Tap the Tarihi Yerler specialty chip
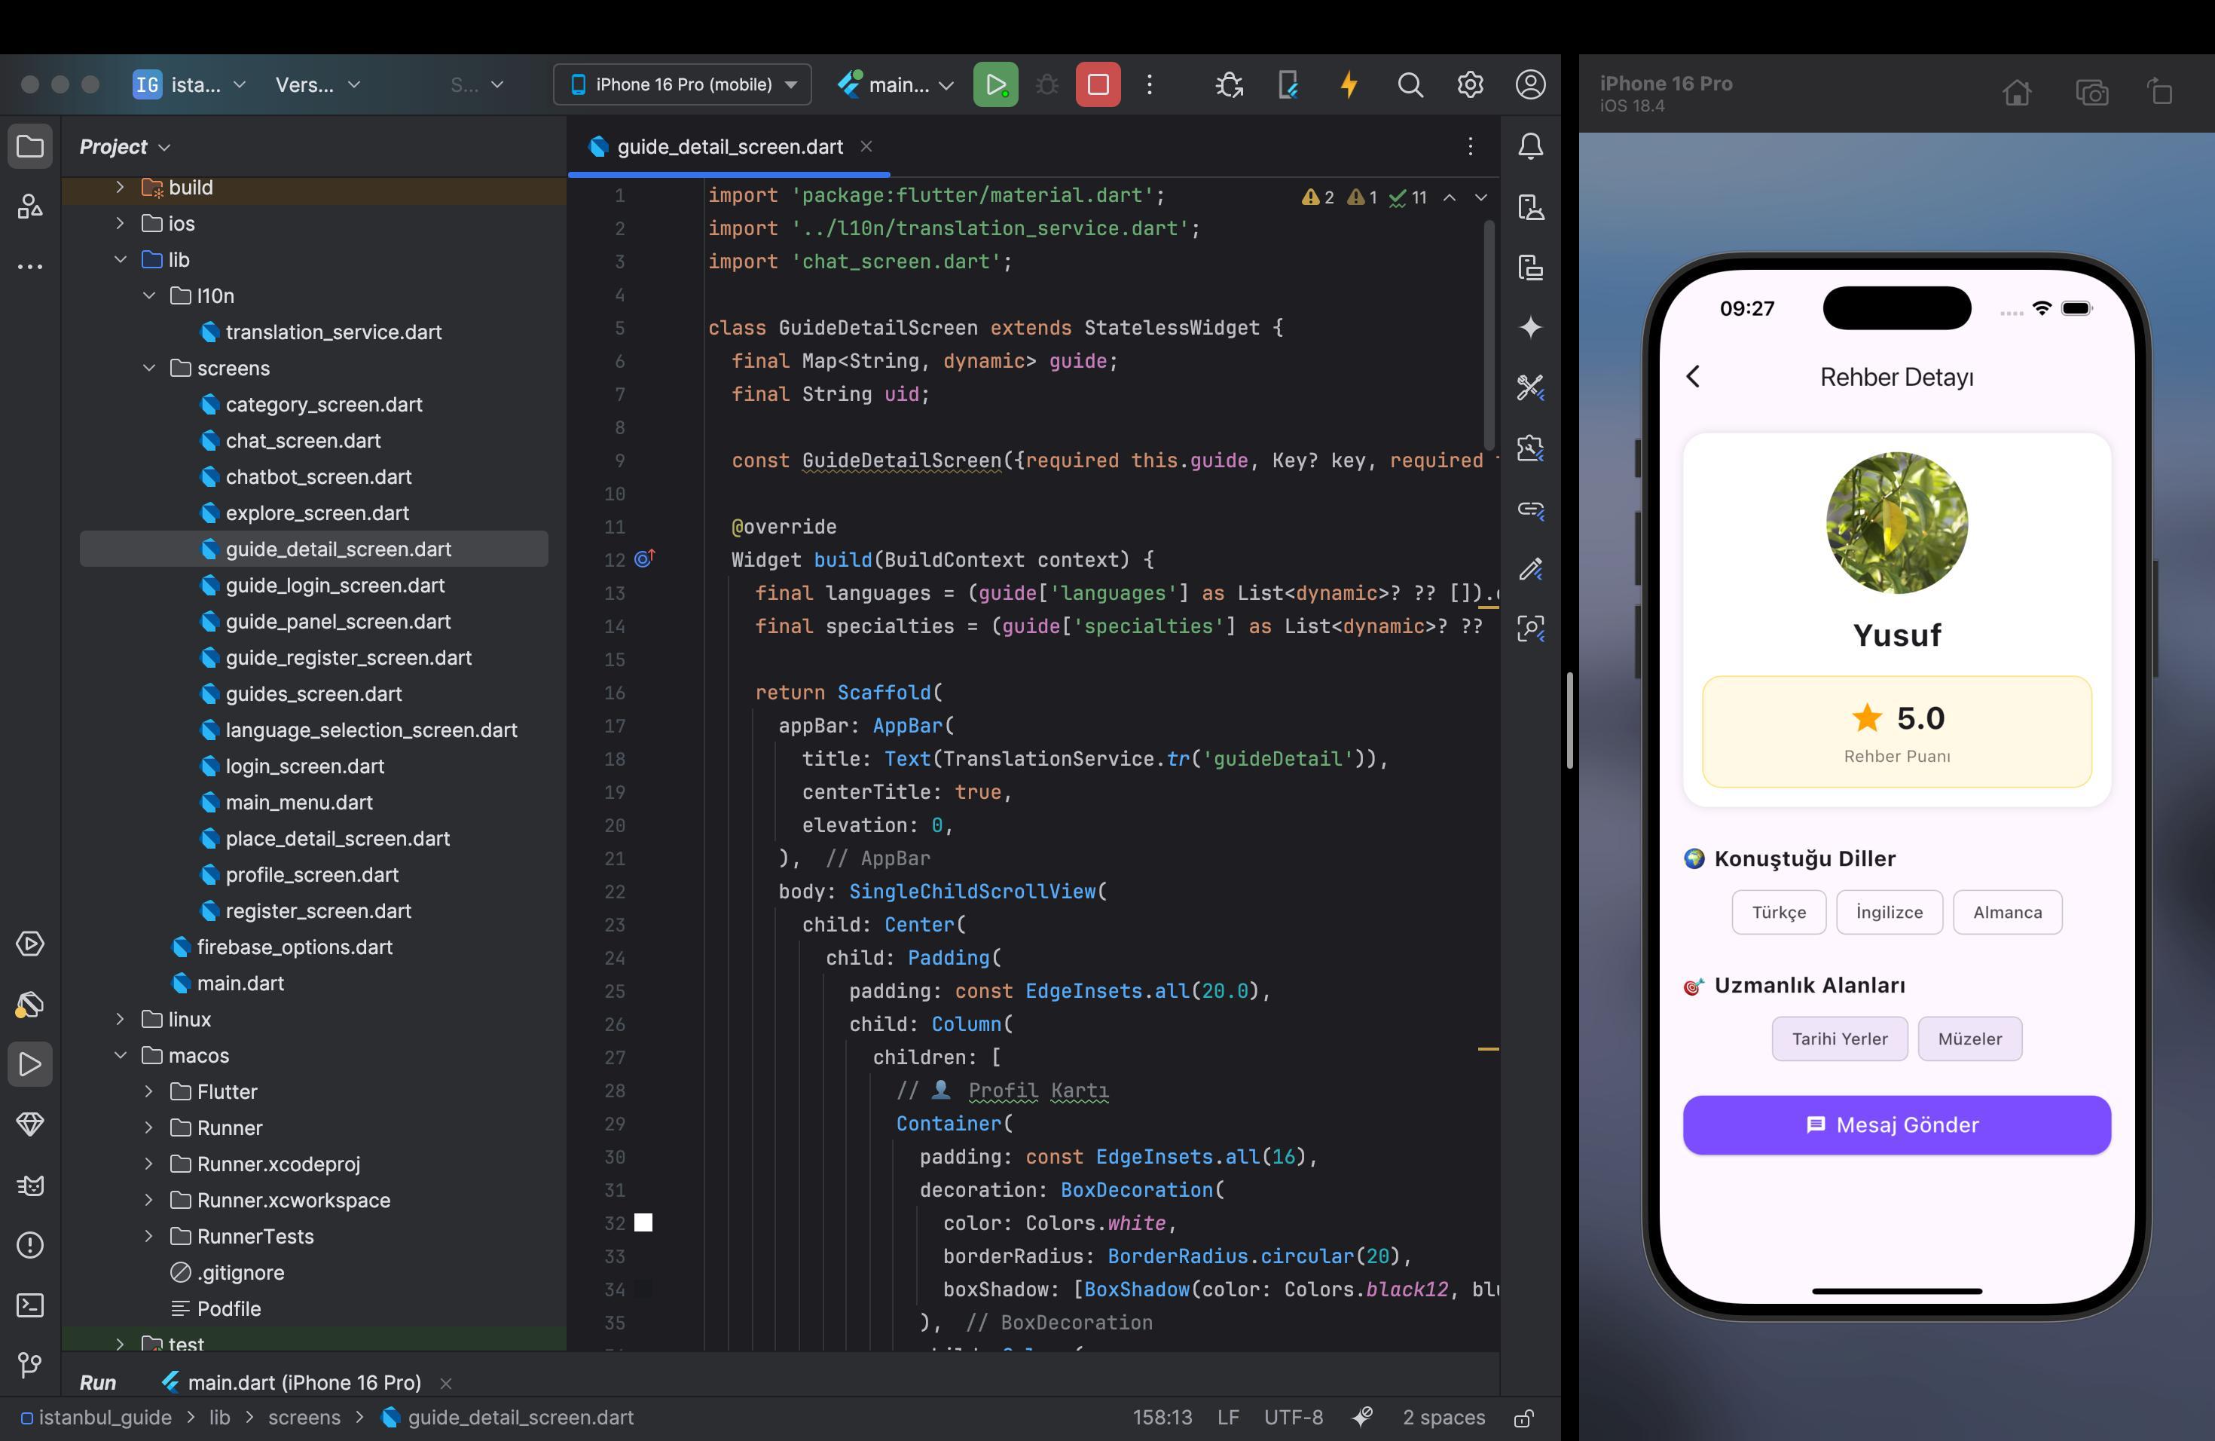The width and height of the screenshot is (2215, 1441). (1839, 1039)
